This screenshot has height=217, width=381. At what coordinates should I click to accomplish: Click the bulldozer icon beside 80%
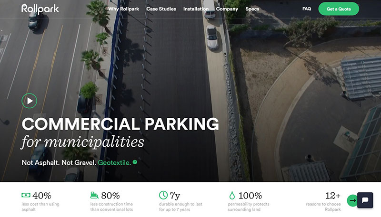94,195
